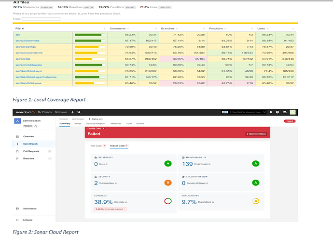Click the Maintainability A rating badge

(x=255, y=164)
